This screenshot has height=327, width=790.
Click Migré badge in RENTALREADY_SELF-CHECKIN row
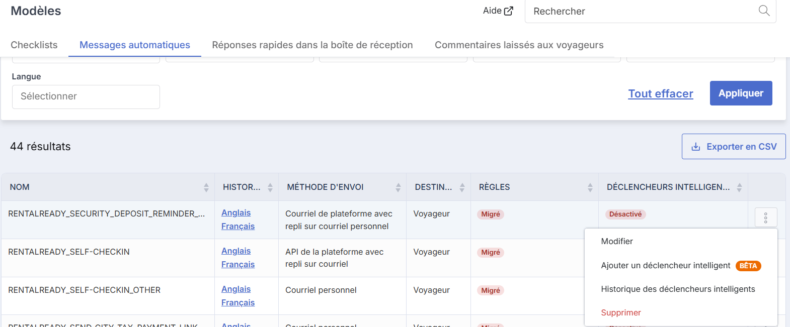click(x=491, y=252)
